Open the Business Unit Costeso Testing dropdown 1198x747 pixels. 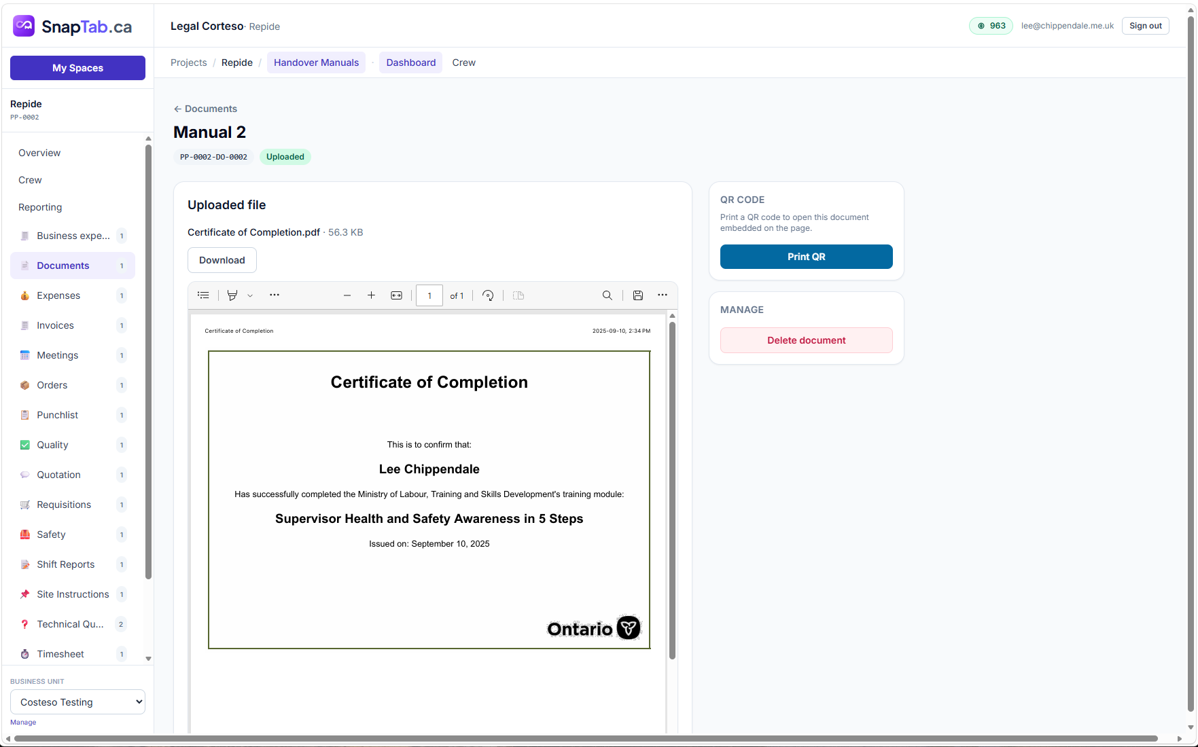(x=77, y=702)
